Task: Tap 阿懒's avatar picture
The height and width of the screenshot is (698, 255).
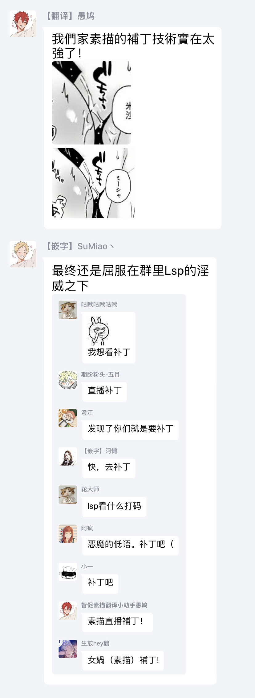Action: coord(68,456)
